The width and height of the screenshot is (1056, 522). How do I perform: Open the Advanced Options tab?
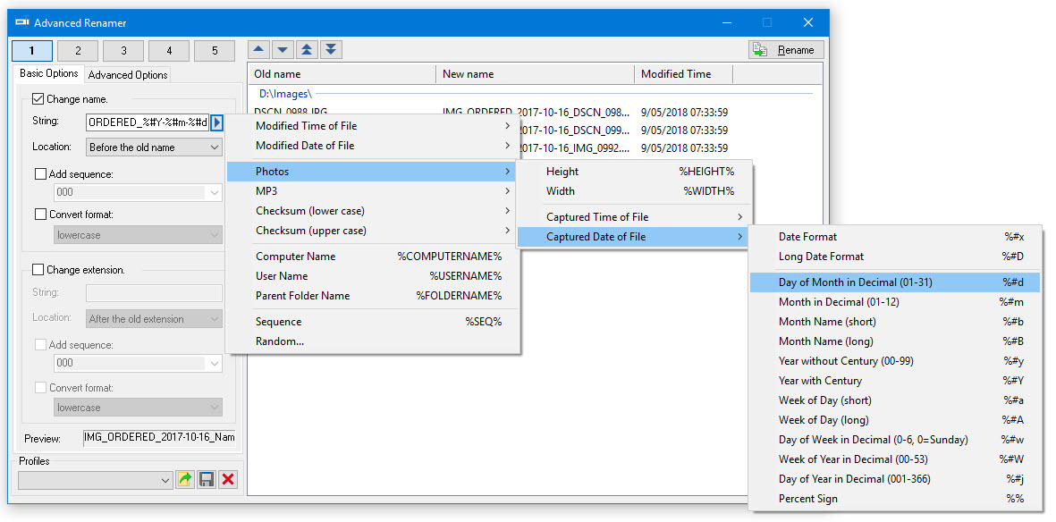click(128, 75)
